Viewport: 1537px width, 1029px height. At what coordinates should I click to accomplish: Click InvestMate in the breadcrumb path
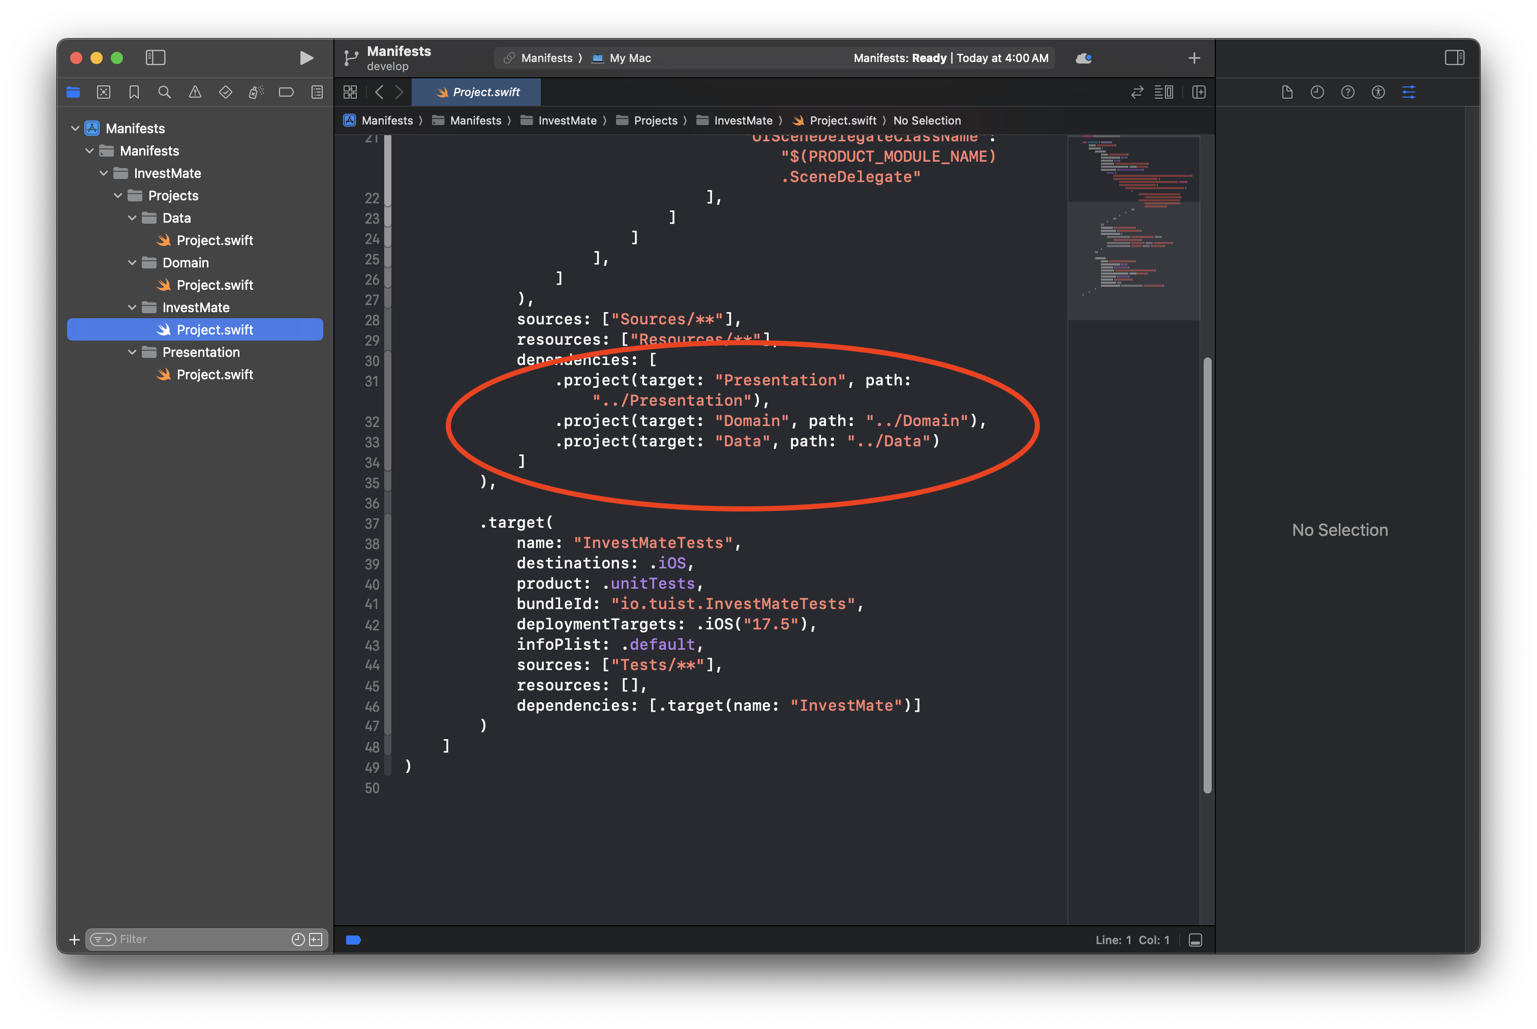pos(567,121)
